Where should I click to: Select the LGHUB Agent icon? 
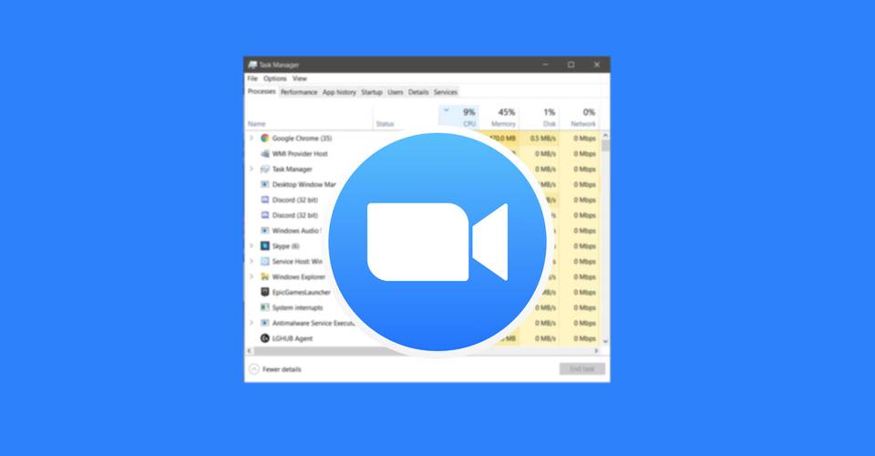[265, 338]
